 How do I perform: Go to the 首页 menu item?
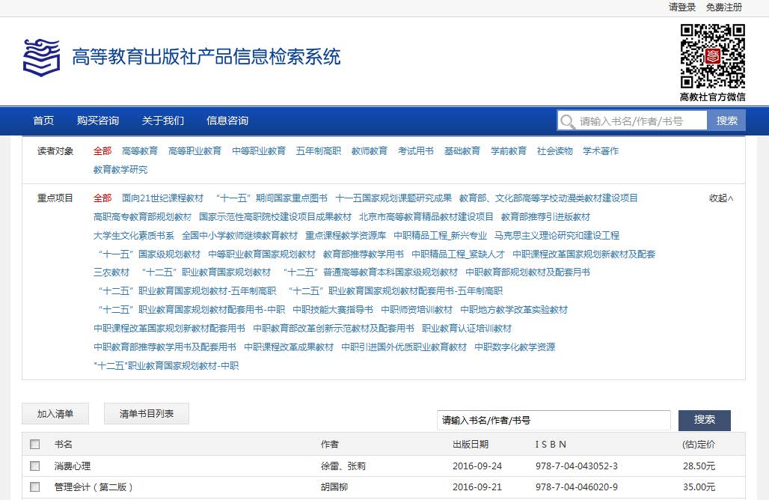[43, 121]
